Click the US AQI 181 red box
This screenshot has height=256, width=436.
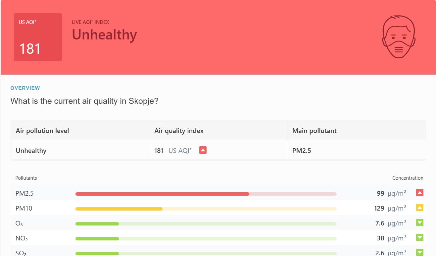(x=38, y=37)
